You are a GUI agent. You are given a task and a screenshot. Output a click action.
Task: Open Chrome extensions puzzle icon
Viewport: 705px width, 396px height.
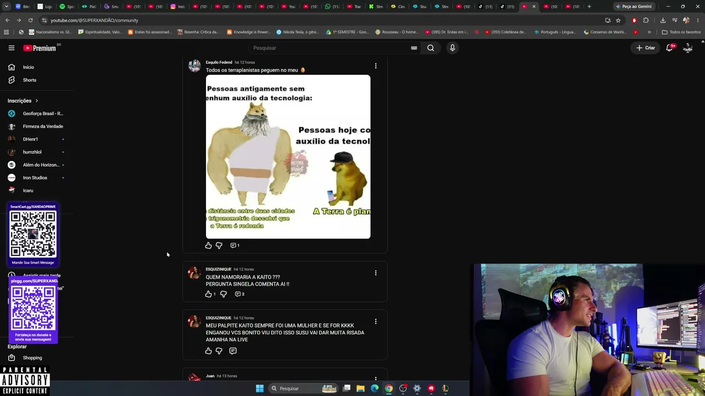point(646,20)
